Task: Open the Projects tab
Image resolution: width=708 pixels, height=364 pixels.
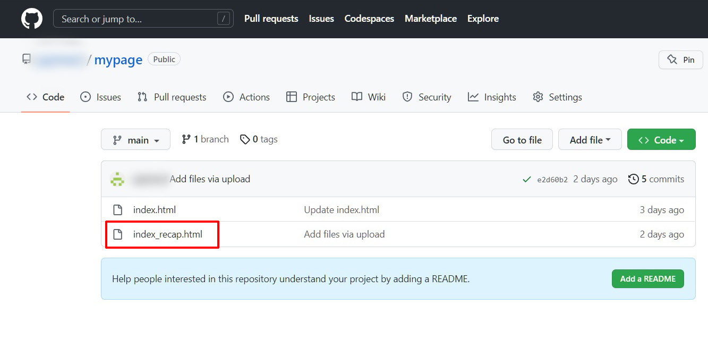Action: tap(310, 97)
